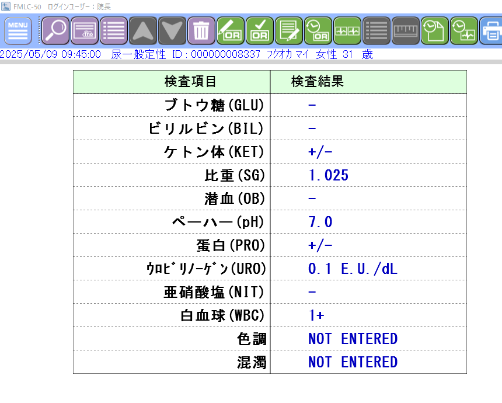Click the NIT result dash value
502x403 pixels.
click(312, 292)
